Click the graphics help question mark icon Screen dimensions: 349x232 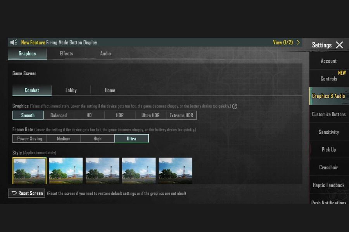[x=235, y=106]
